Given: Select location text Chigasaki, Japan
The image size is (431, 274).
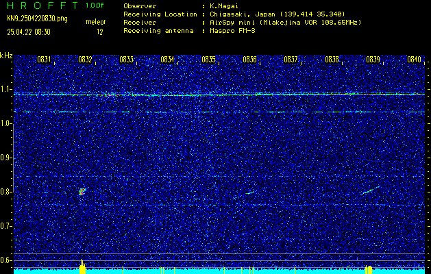Looking at the screenshot, I should tap(242, 14).
